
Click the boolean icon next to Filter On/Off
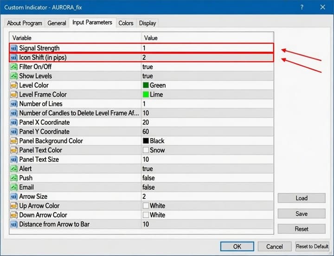(x=14, y=67)
